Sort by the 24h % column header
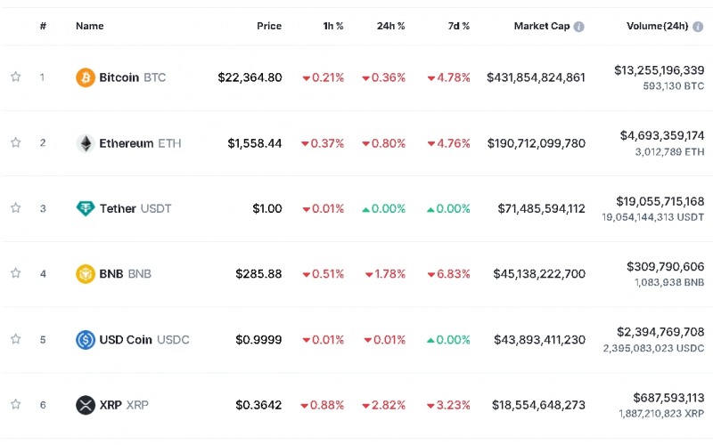This screenshot has width=713, height=445. pos(390,27)
